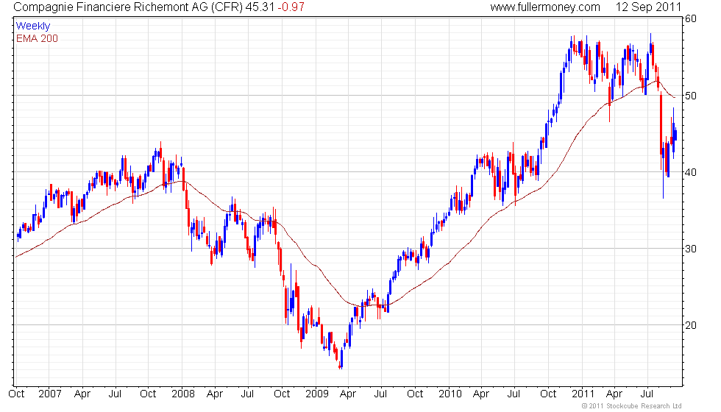Click the y-axis label 20
The height and width of the screenshot is (412, 721).
pyautogui.click(x=691, y=325)
